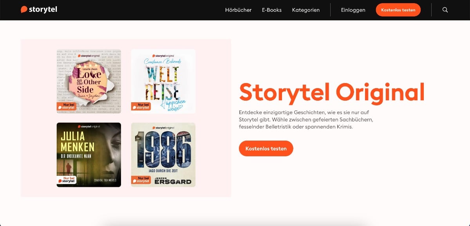The height and width of the screenshot is (226, 470).
Task: Click the Storytel logo in header
Action: pos(39,9)
